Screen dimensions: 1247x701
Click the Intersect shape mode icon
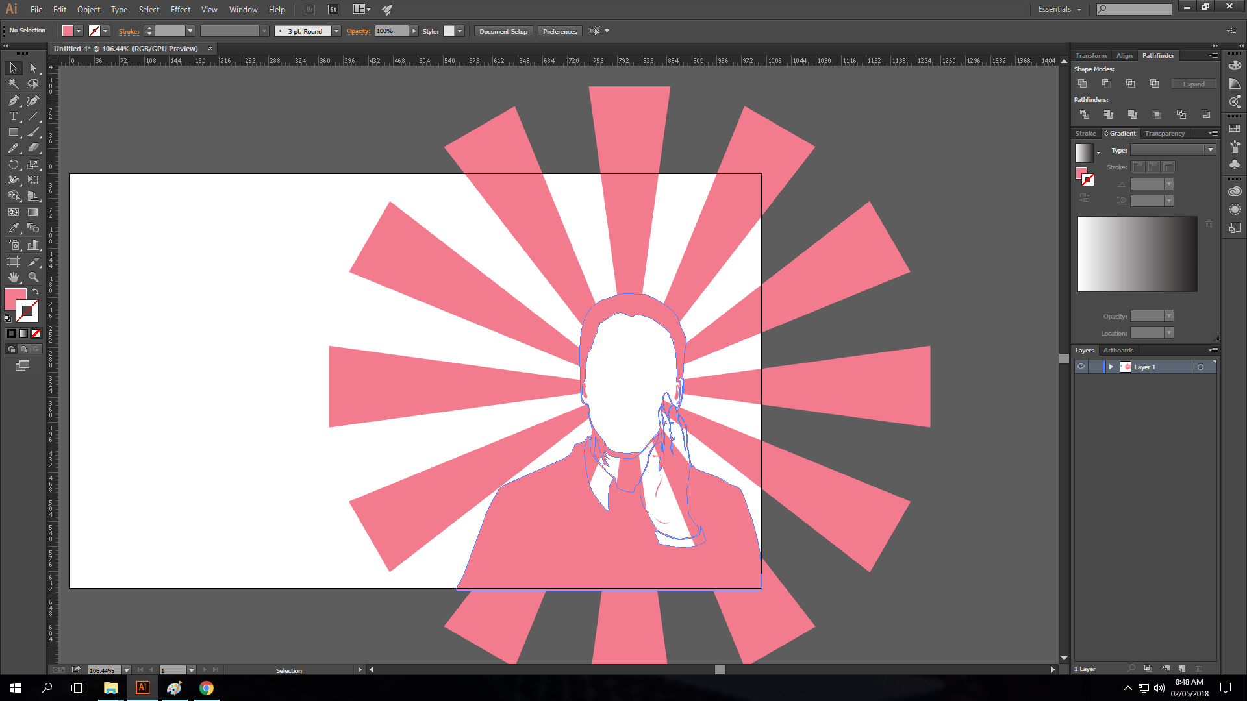pyautogui.click(x=1130, y=84)
